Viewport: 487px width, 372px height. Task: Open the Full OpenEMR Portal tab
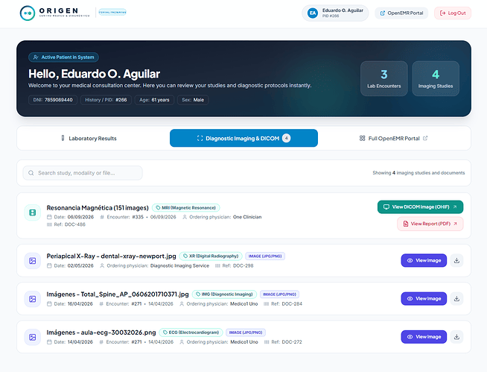pyautogui.click(x=393, y=138)
